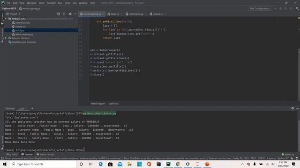Switch to inheritance.py editor tab
The image size is (300, 168).
click(136, 14)
